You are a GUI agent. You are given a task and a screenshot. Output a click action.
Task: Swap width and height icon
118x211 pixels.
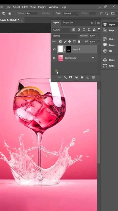[101, 13]
